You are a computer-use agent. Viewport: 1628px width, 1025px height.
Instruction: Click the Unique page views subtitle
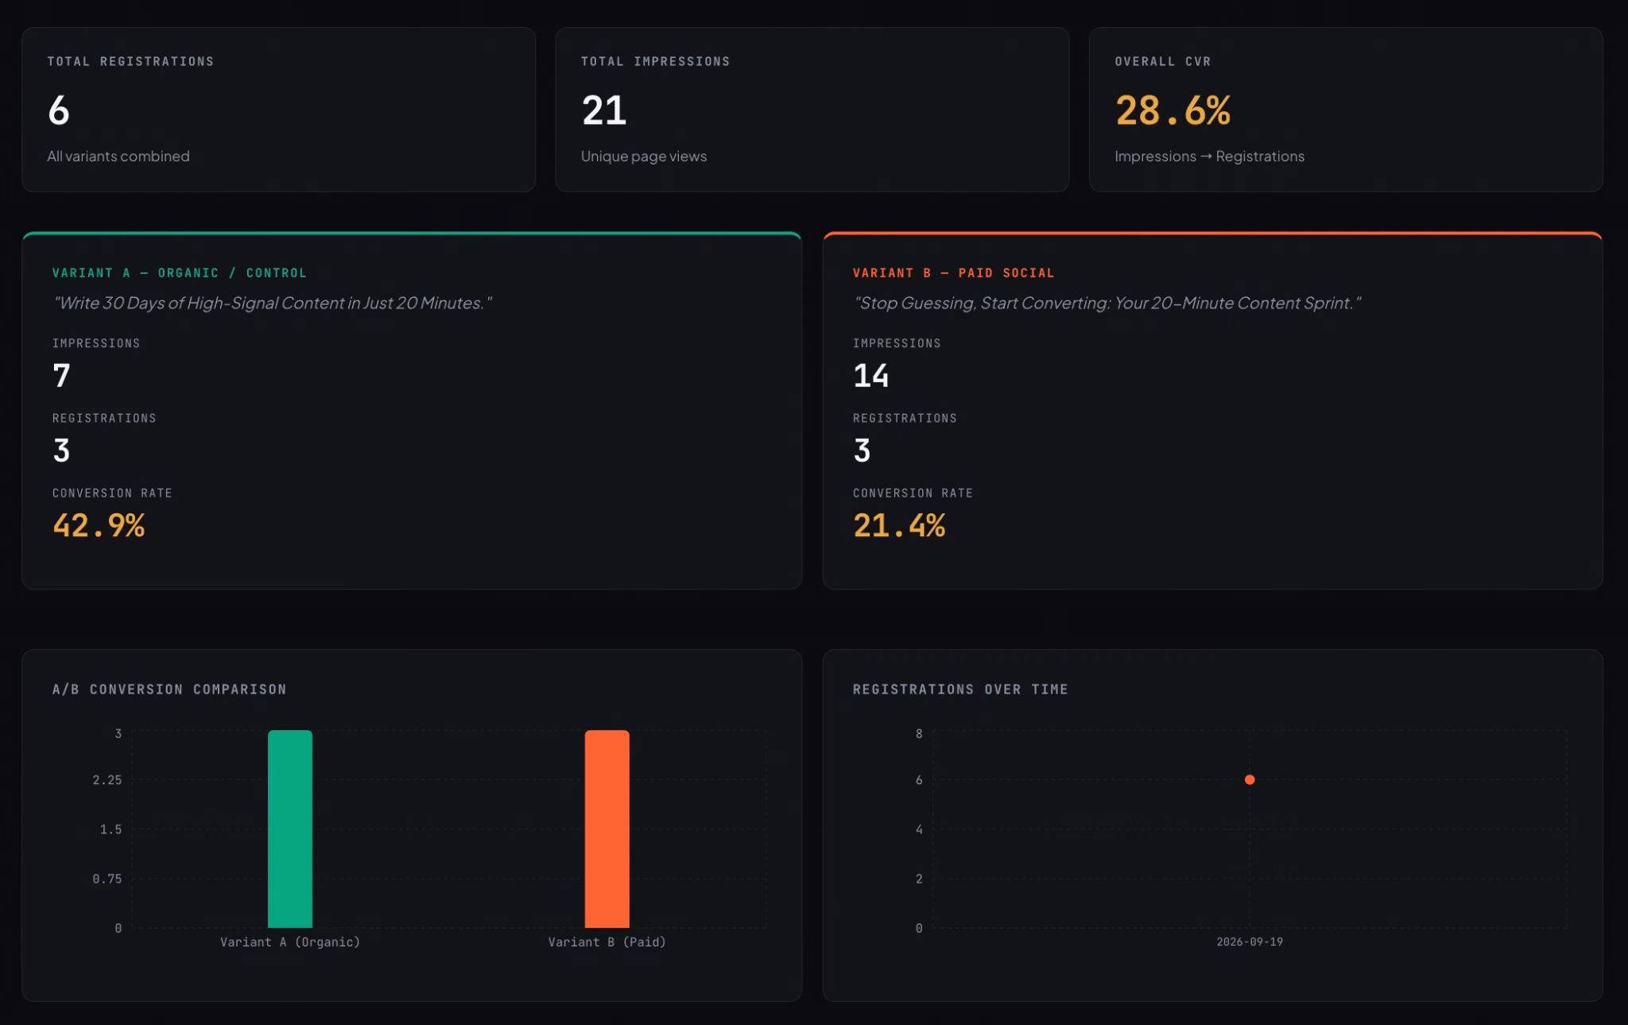tap(644, 156)
